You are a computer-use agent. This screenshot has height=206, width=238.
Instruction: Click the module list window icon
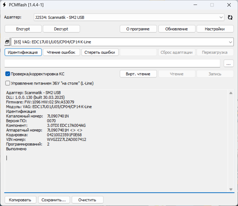(8, 42)
